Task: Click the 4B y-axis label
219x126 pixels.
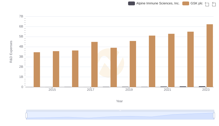Action: coord(21,46)
